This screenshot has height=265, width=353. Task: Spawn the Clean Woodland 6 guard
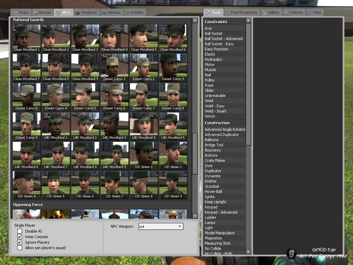click(x=173, y=38)
